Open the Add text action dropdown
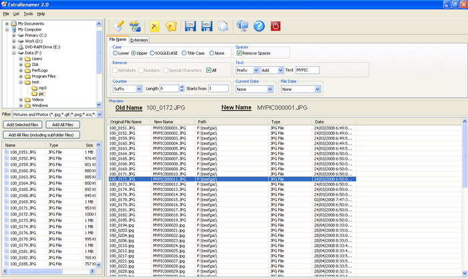This screenshot has height=279, width=468. tap(281, 70)
